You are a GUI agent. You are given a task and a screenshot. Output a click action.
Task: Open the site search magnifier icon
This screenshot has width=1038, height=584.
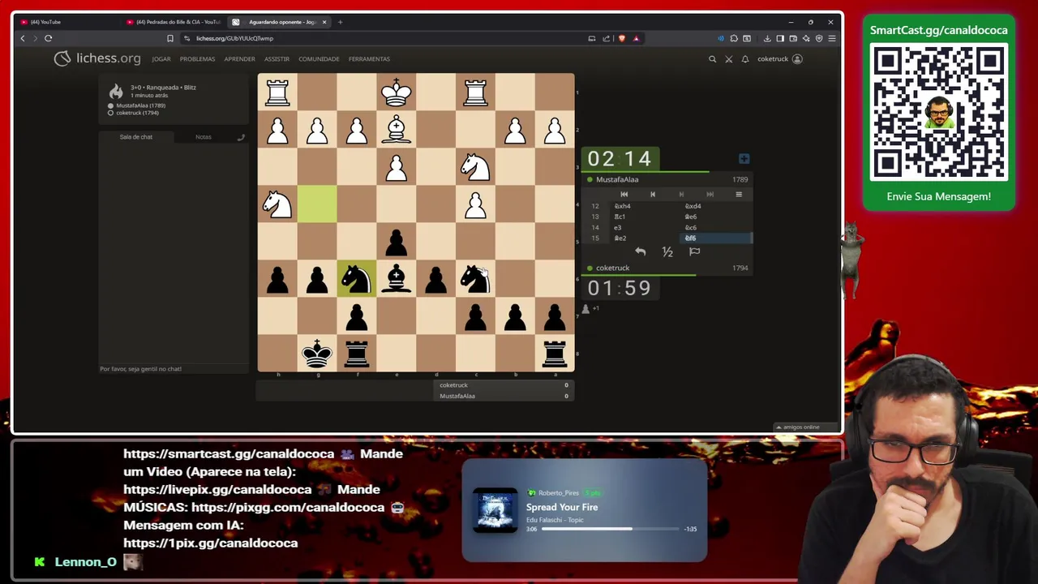pyautogui.click(x=712, y=59)
